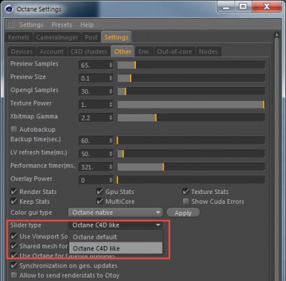
Task: Enable the Show Cuda Errors checkbox
Action: tap(186, 201)
